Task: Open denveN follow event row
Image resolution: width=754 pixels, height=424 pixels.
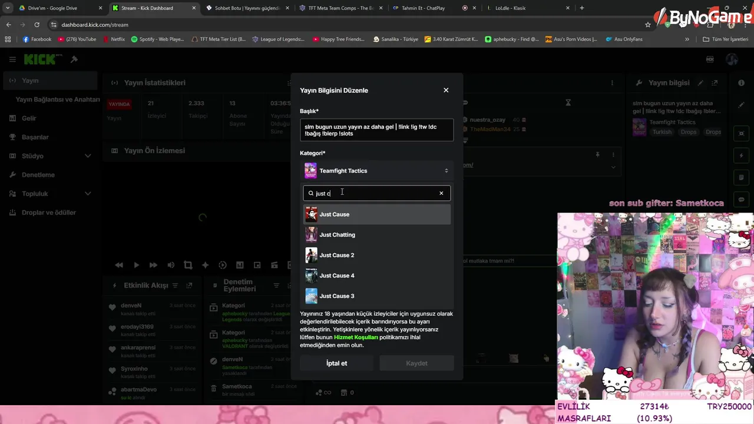Action: [x=153, y=309]
